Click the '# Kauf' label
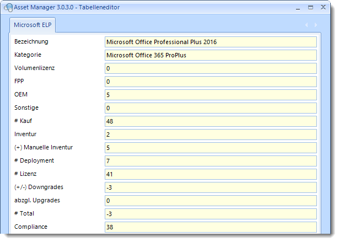 tap(23, 121)
